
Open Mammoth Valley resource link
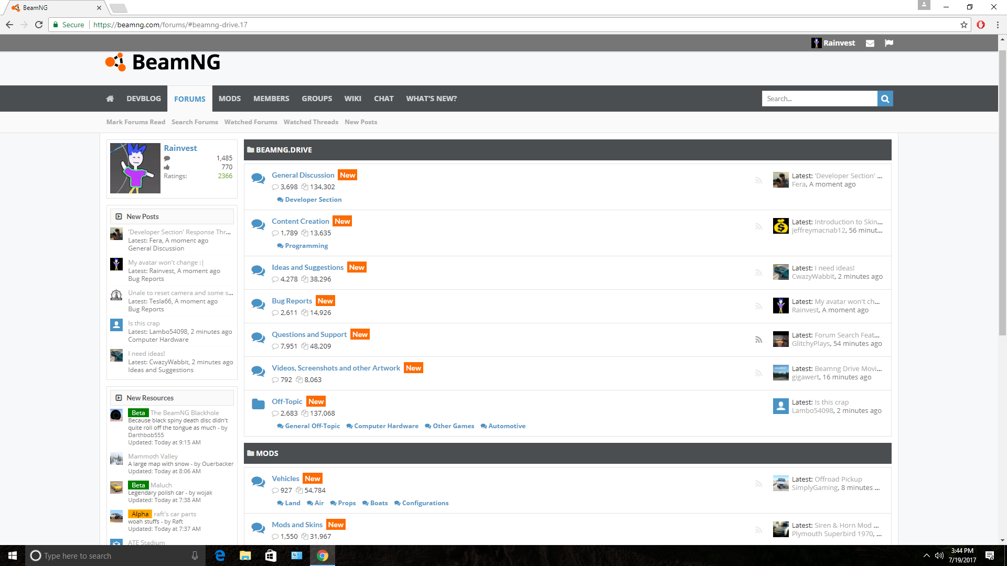(153, 456)
